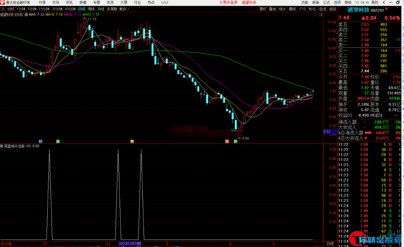
Task: Switch to the 60分钟 period tab
Action: 70,9
